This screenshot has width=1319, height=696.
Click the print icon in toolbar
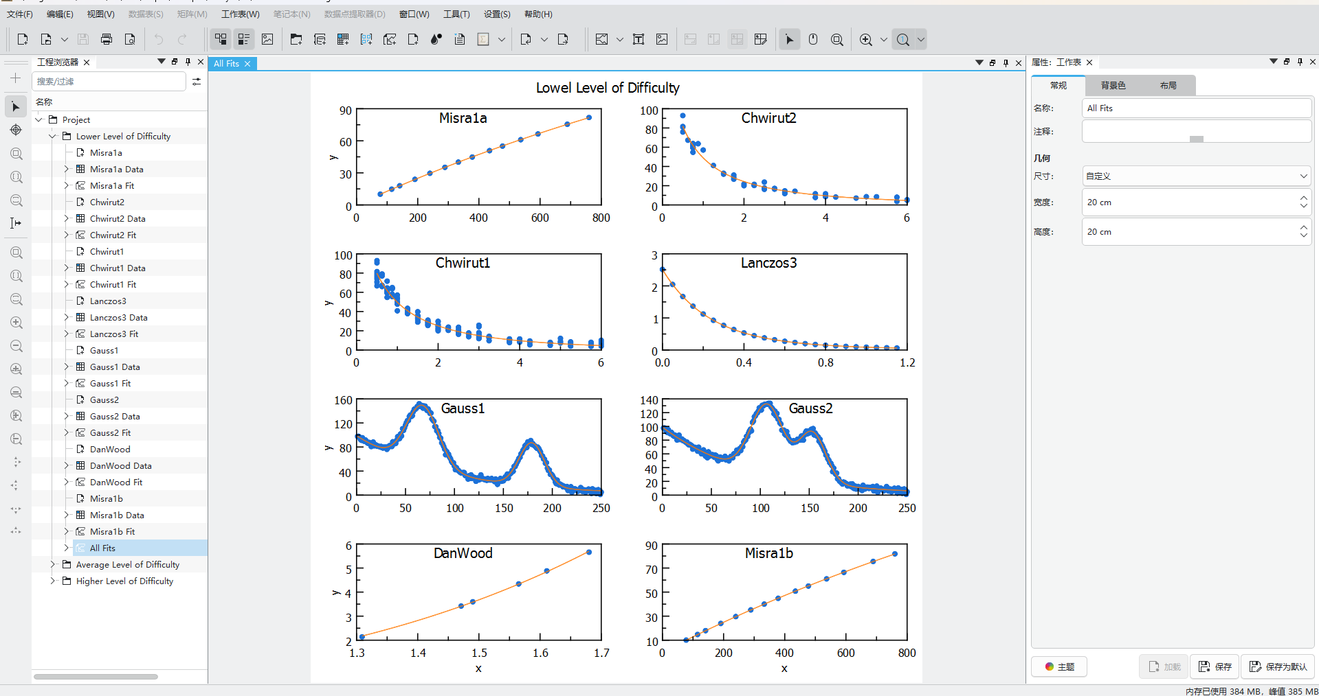pos(107,39)
